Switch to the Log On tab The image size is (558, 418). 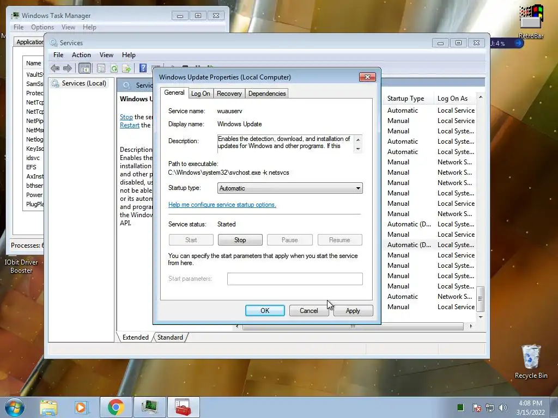(x=201, y=94)
